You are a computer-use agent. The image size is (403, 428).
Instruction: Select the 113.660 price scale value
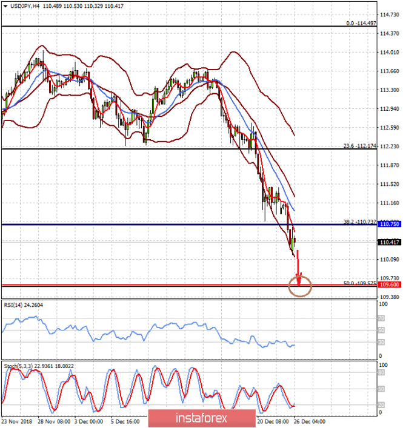(389, 71)
